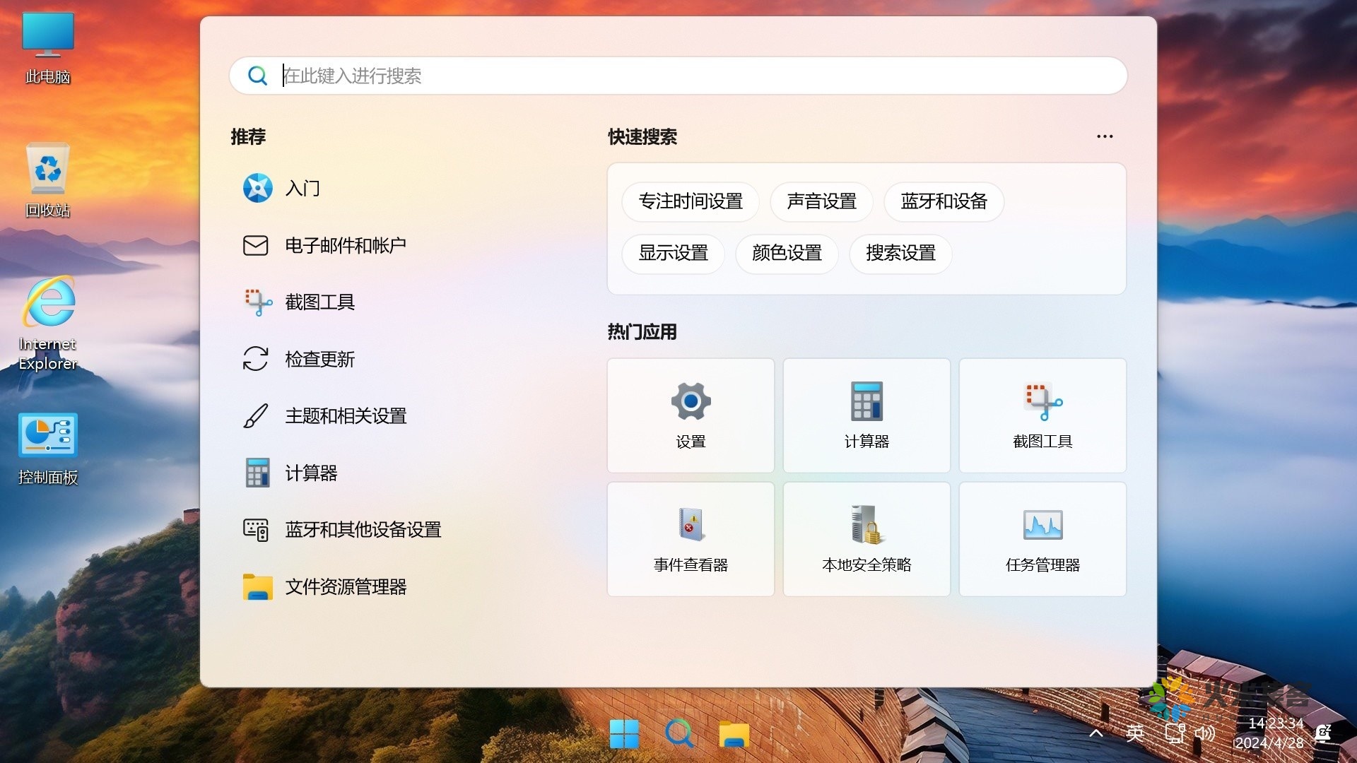Open the quick search options via ellipsis
1357x763 pixels.
coord(1104,136)
